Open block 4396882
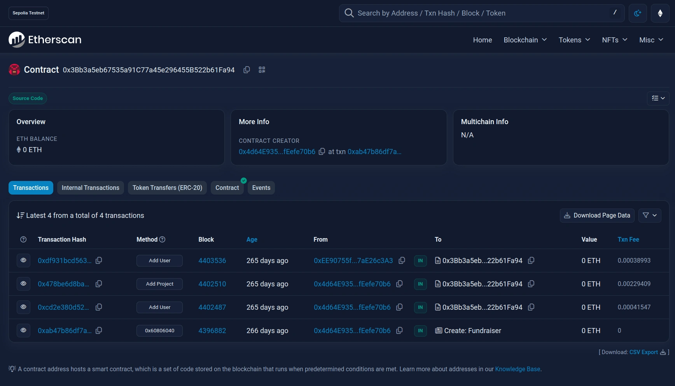Viewport: 675px width, 386px height. point(212,331)
